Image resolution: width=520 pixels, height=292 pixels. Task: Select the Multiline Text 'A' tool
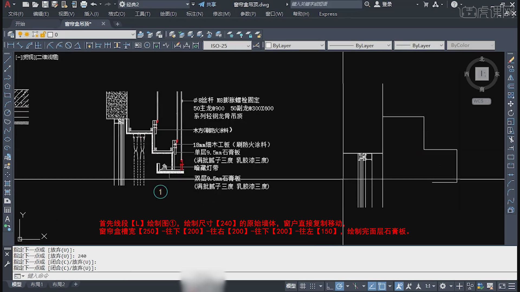tap(7, 219)
